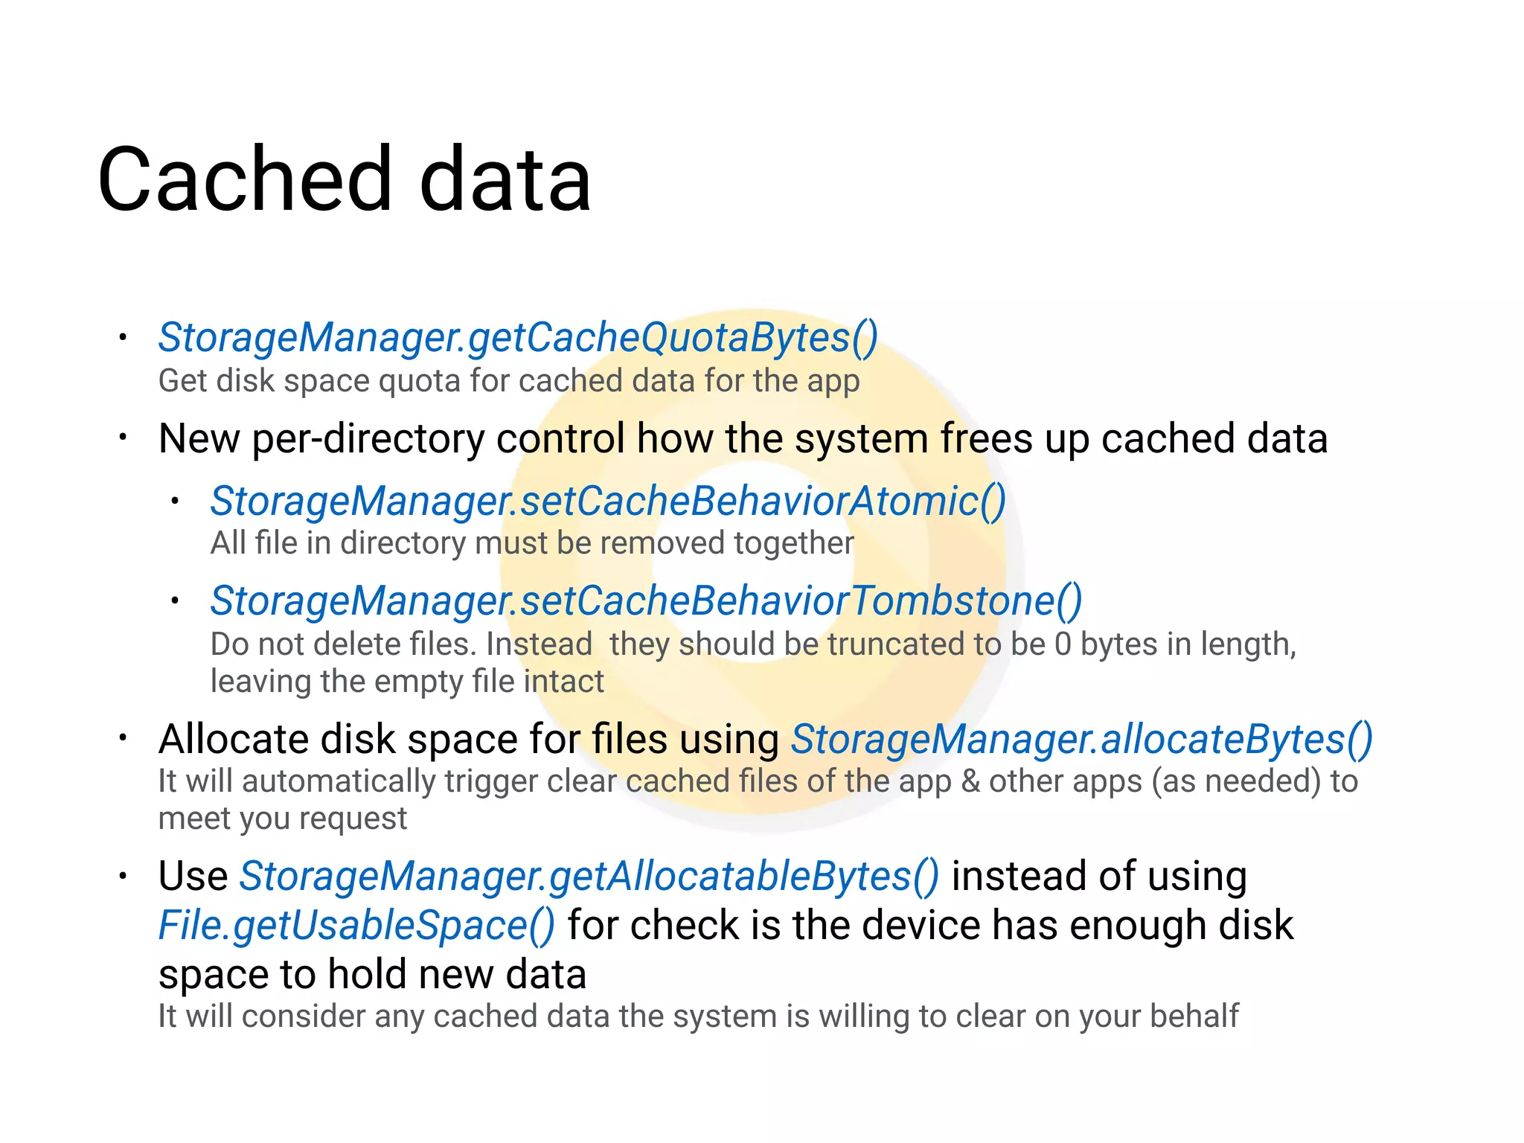Open the StorageManager.allocateBytes() link

tap(1081, 740)
